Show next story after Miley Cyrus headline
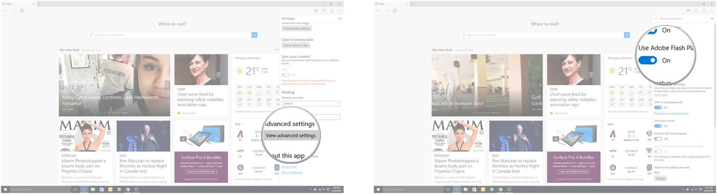The image size is (717, 194). coord(167,85)
